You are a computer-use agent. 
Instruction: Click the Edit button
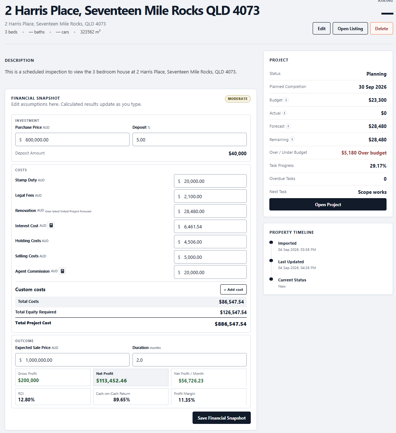coord(321,28)
